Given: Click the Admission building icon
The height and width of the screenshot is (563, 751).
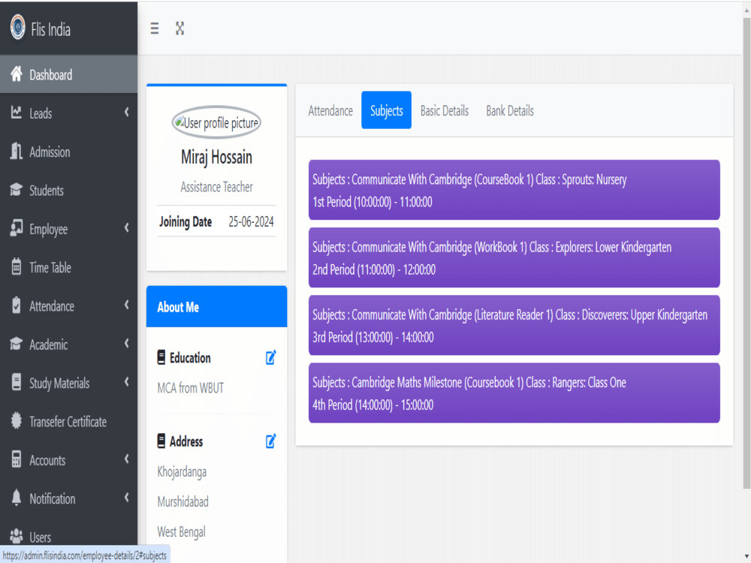Looking at the screenshot, I should click(17, 152).
